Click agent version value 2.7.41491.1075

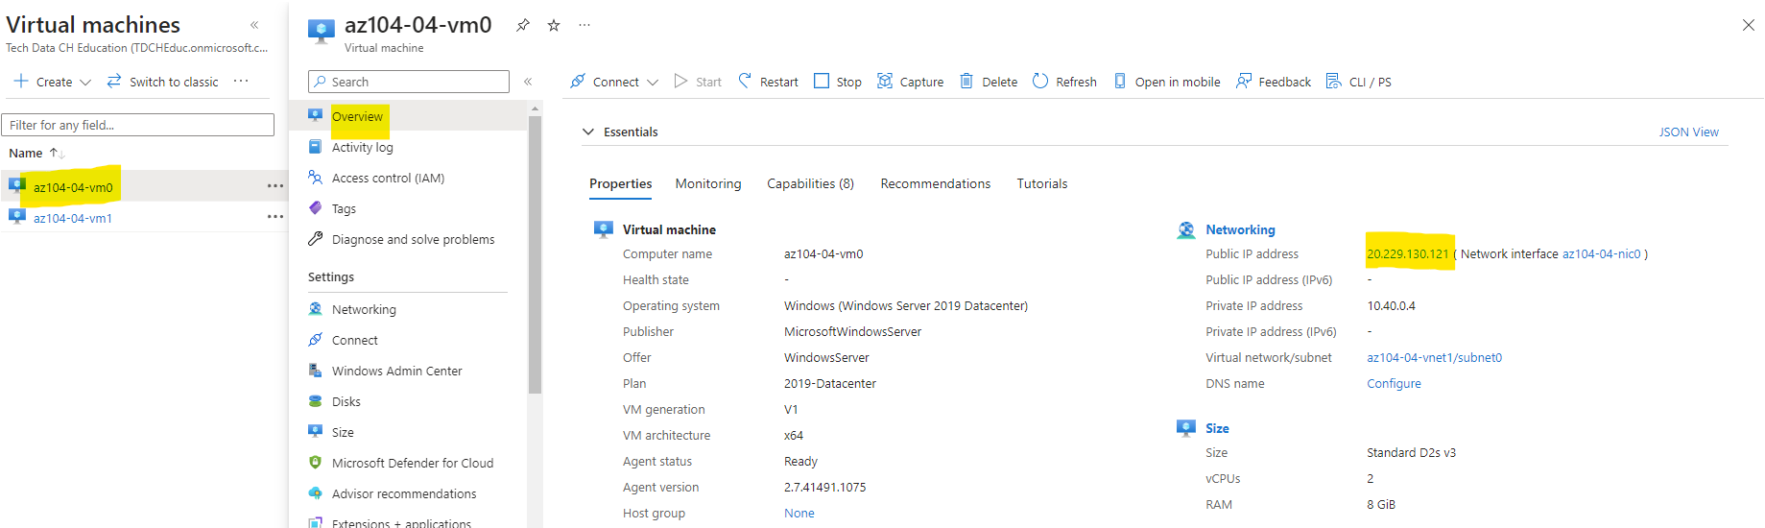(x=824, y=487)
